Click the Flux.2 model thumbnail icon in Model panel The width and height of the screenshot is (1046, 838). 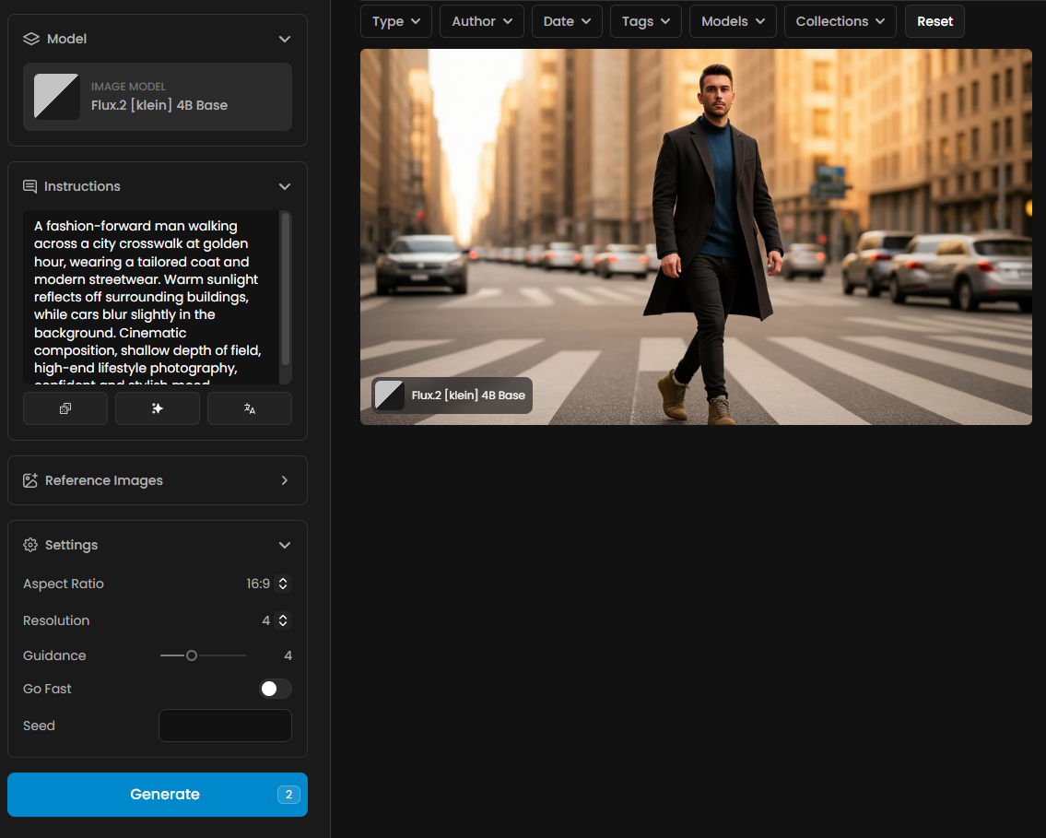(56, 97)
